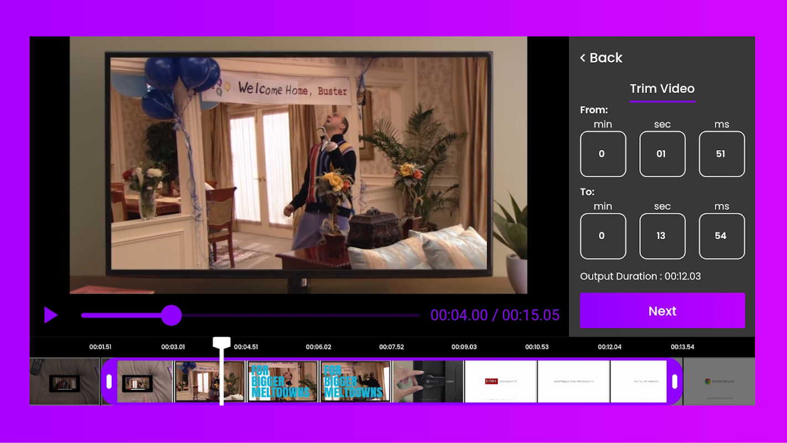Select the dimmed TV-on-bed thumbnail before the trim range
787x443 pixels.
pos(65,382)
